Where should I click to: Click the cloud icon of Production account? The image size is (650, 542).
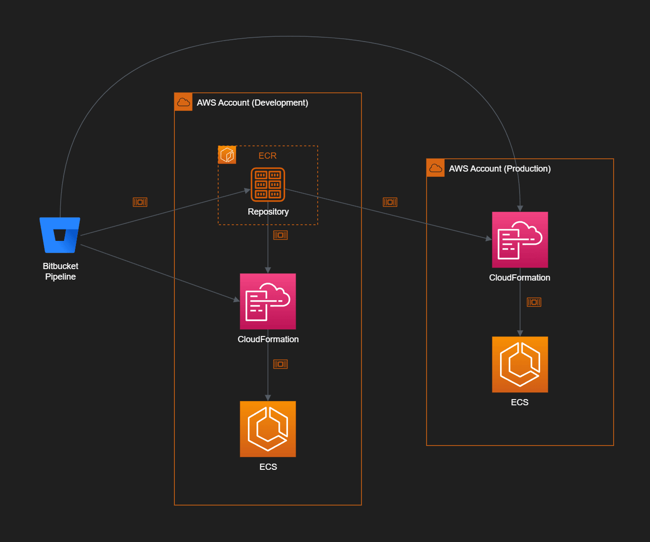coord(436,168)
